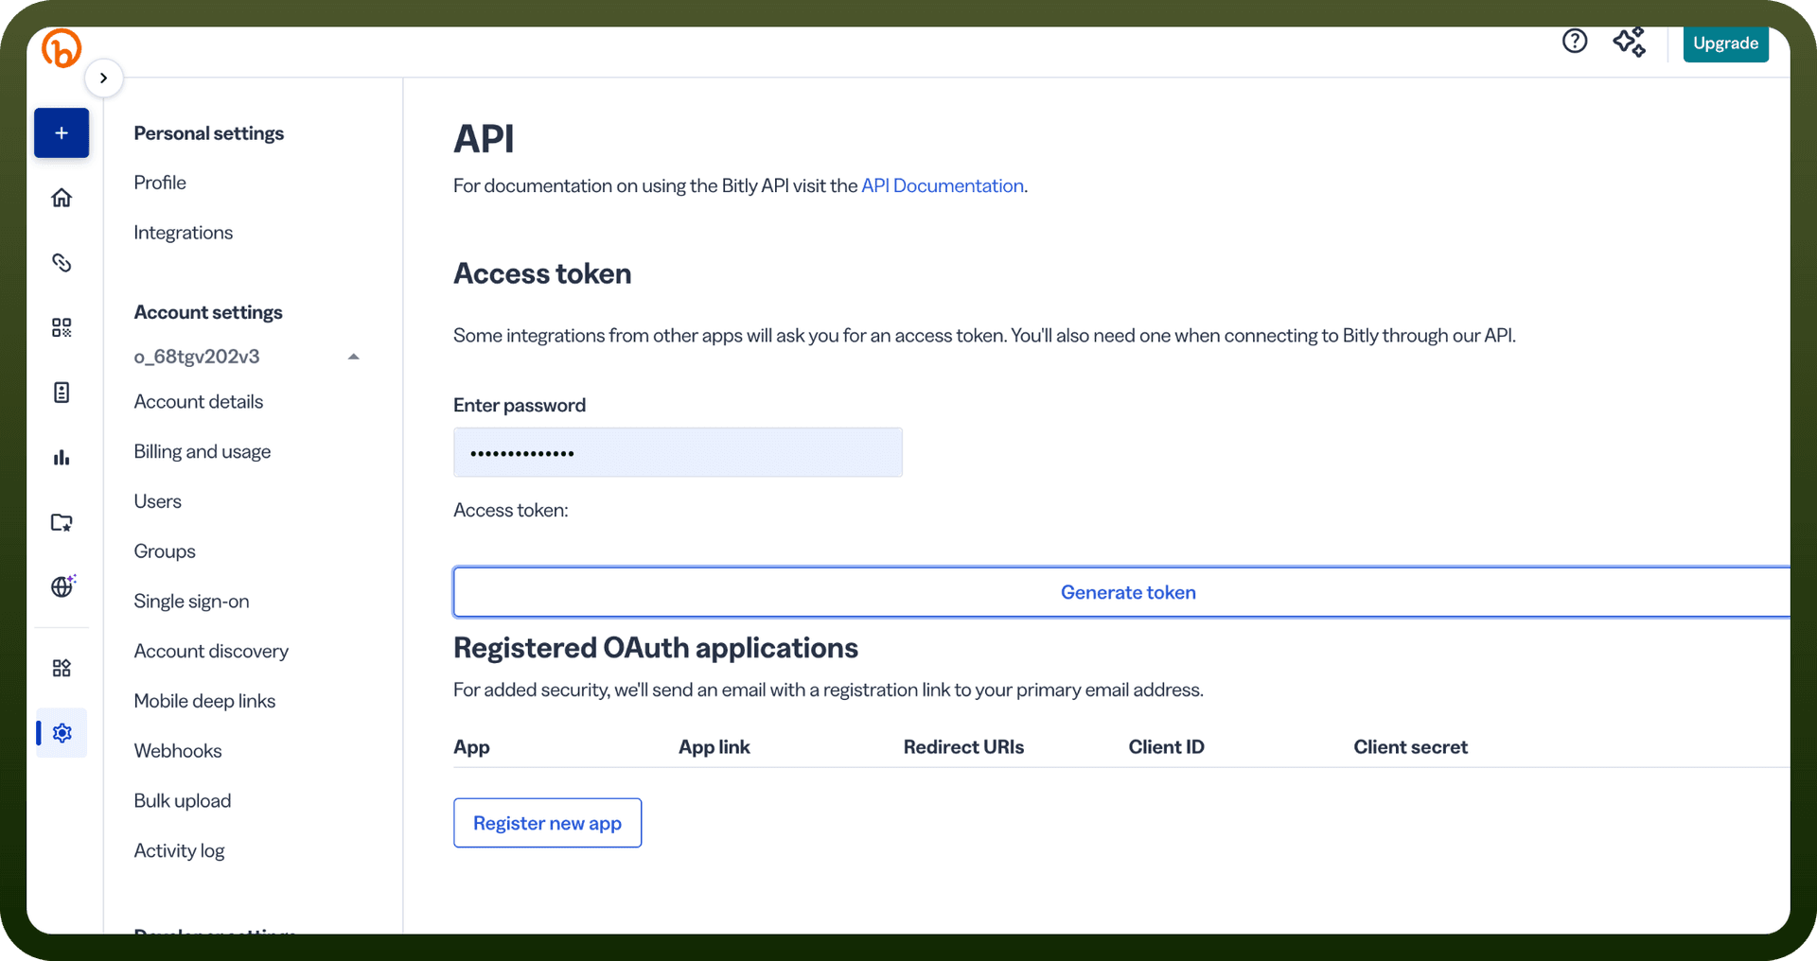Collapse the o_68tgv202v3 account section
This screenshot has height=961, width=1817.
pos(354,357)
